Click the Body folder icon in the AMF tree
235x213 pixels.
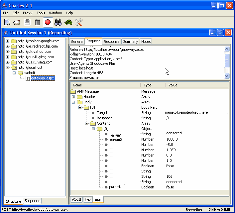80,102
